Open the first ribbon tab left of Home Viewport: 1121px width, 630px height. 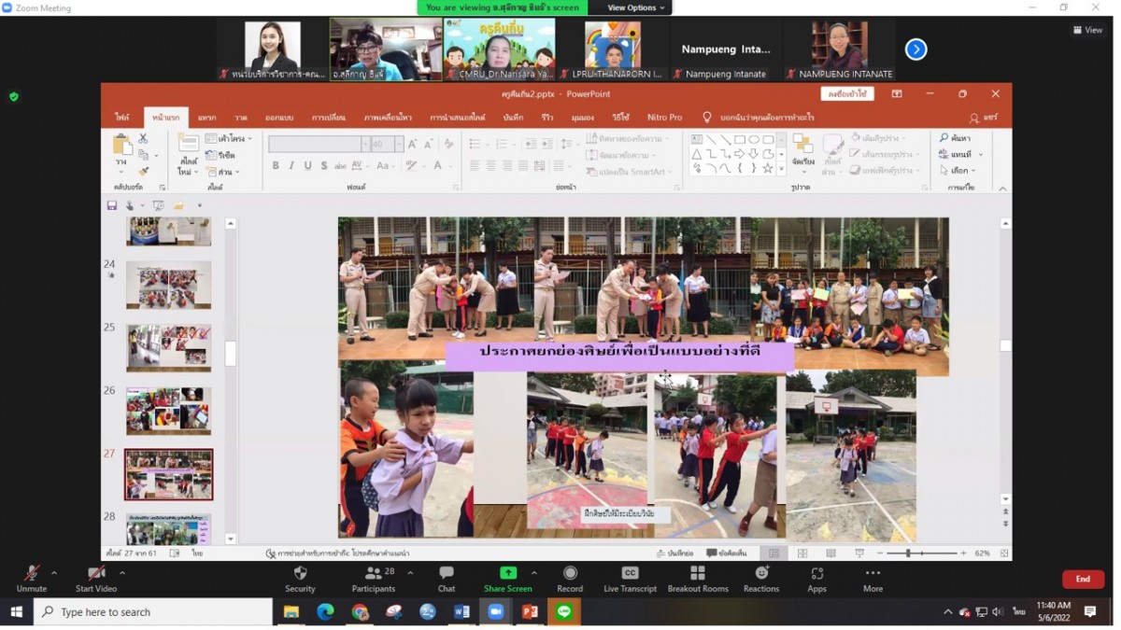(x=122, y=118)
